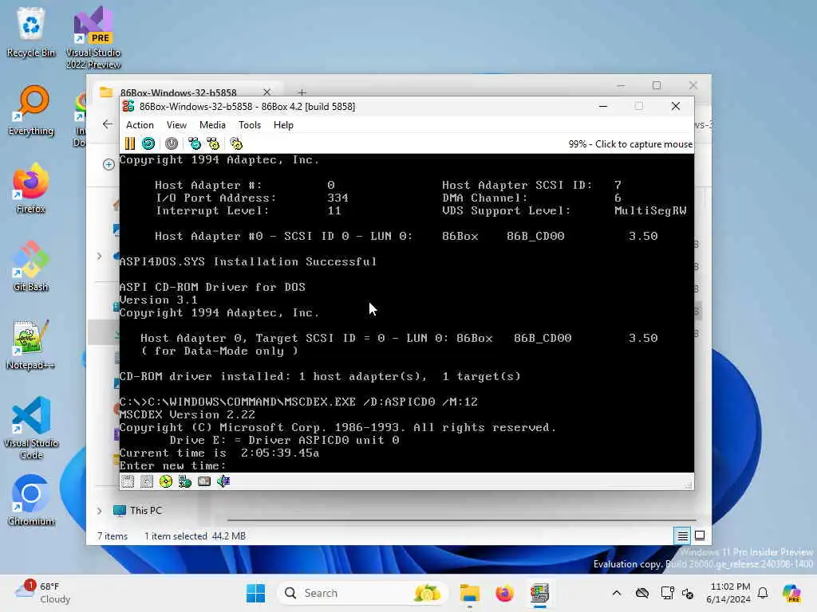Select the Firefox desktop shortcut
Screen dimensions: 817x612
click(31, 188)
